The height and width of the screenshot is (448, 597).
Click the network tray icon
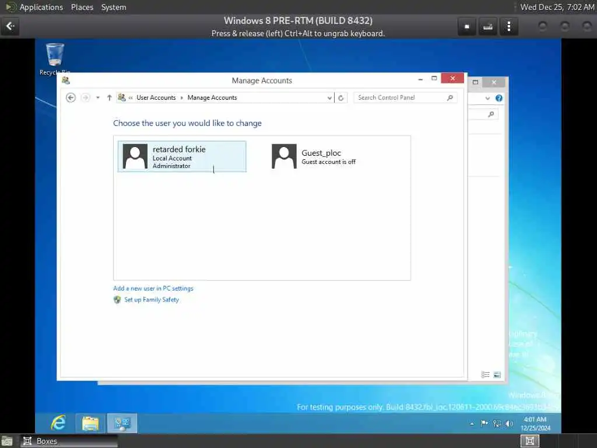point(497,423)
